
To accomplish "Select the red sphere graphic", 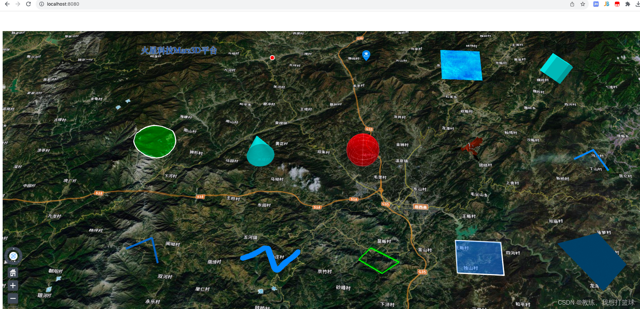I will click(363, 150).
